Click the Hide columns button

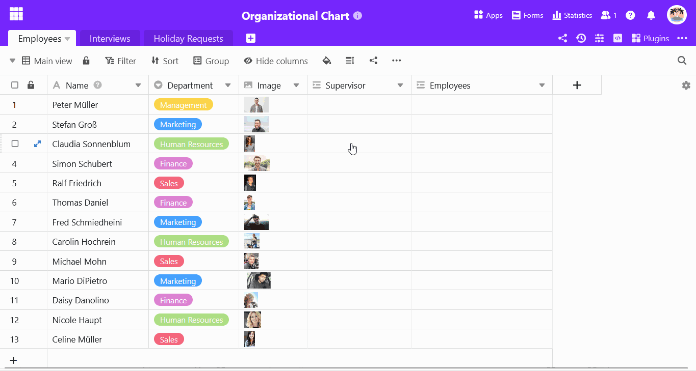[276, 61]
